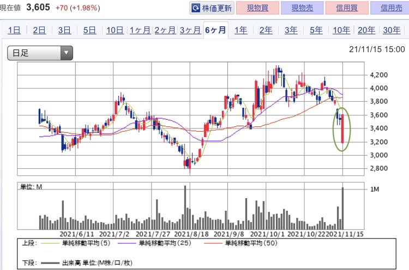Screen dimensions: 409x270
Task: Click the 1M volume axis label
Action: [375, 189]
